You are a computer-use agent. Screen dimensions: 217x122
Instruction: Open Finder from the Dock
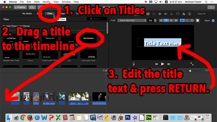pyautogui.click(x=9, y=118)
